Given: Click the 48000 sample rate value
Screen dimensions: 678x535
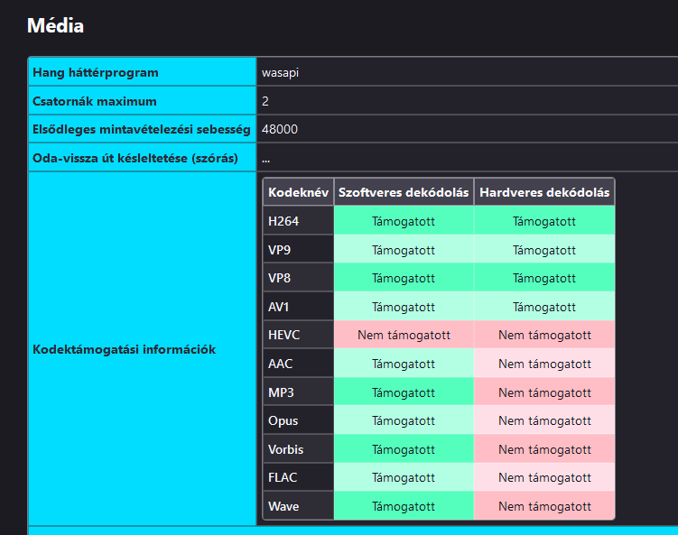Looking at the screenshot, I should [280, 129].
